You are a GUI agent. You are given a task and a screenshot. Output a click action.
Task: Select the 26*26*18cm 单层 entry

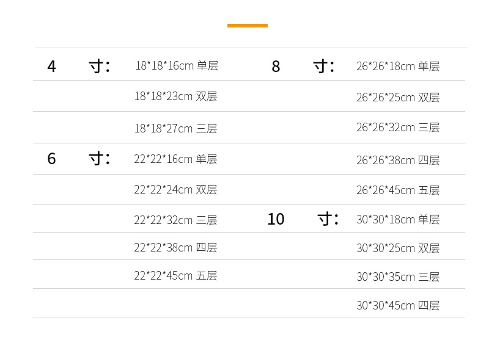click(x=398, y=67)
